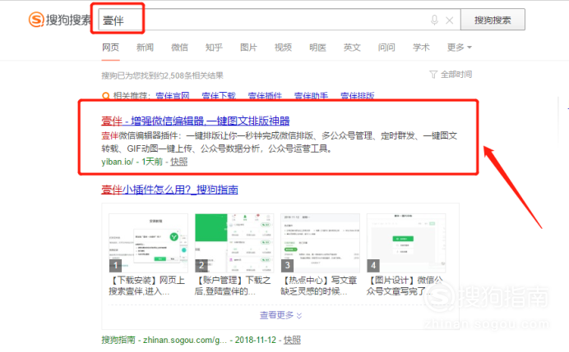
Task: Switch to the 英文 tab
Action: (x=352, y=48)
